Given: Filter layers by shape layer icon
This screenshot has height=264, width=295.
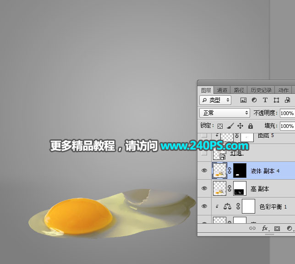Looking at the screenshot, I should (x=276, y=100).
